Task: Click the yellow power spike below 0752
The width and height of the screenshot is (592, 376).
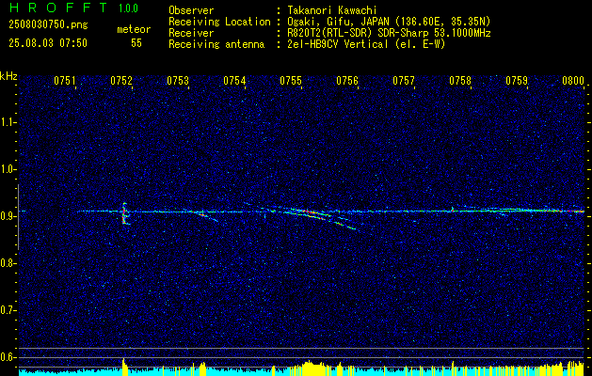Action: (x=124, y=367)
